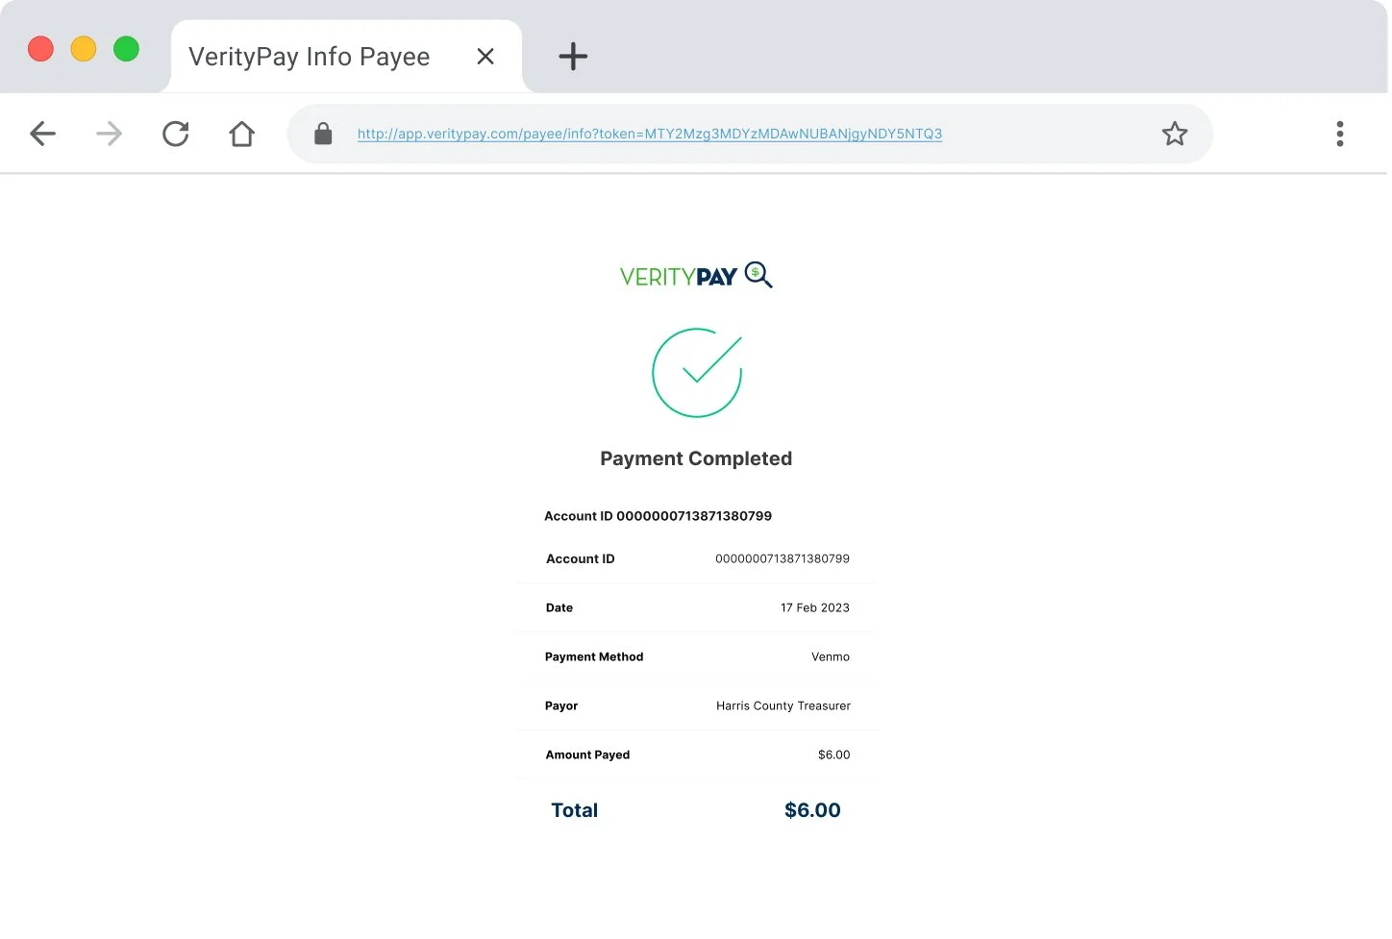Image resolution: width=1392 pixels, height=939 pixels.
Task: Open the three-dot browser options menu
Action: click(1339, 134)
